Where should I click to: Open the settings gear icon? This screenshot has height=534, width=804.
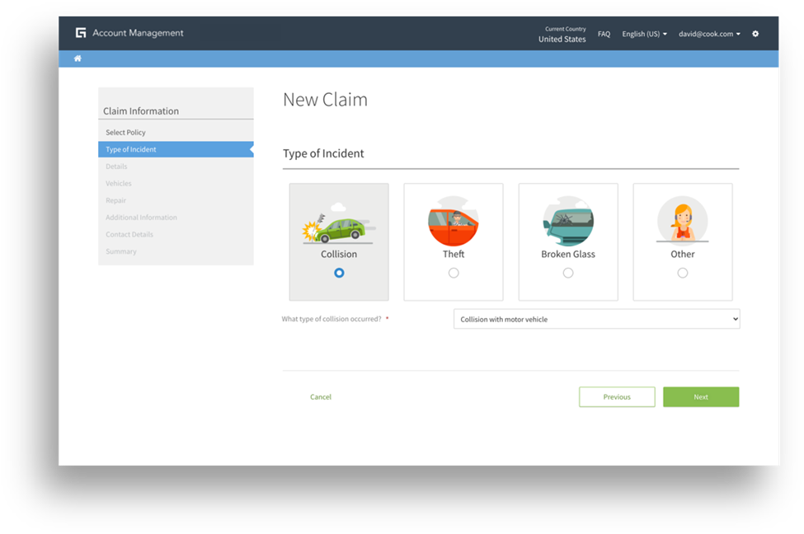pos(755,34)
